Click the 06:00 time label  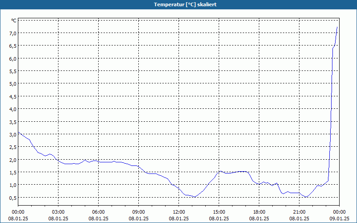pos(98,212)
